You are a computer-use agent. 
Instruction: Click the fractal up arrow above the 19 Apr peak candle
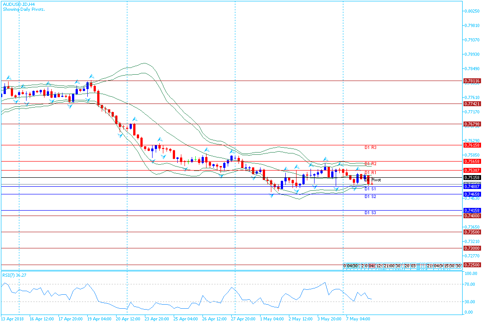click(91, 76)
